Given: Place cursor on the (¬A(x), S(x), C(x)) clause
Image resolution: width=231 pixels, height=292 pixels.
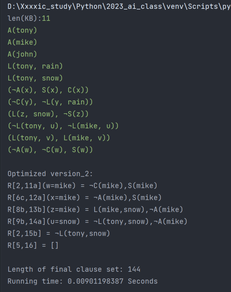Looking at the screenshot, I should [48, 90].
